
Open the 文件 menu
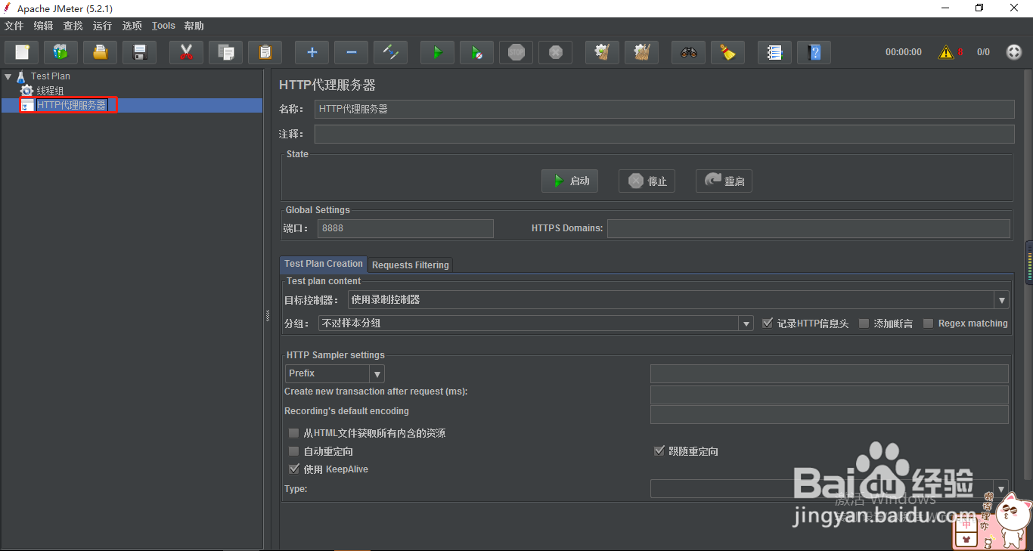tap(14, 26)
